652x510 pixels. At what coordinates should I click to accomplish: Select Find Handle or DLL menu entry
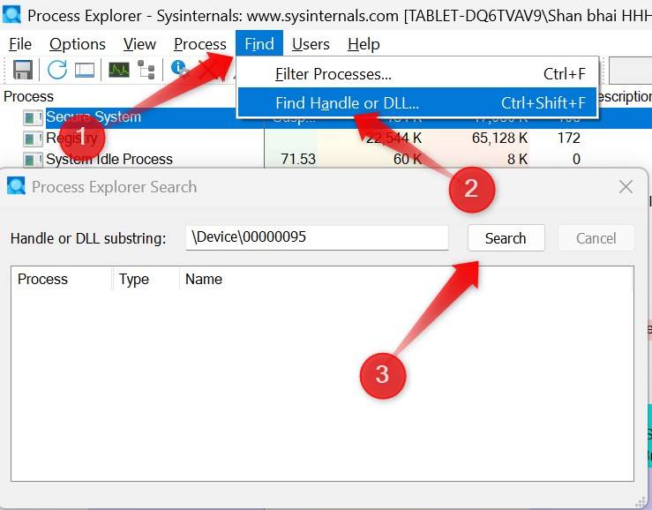(347, 102)
